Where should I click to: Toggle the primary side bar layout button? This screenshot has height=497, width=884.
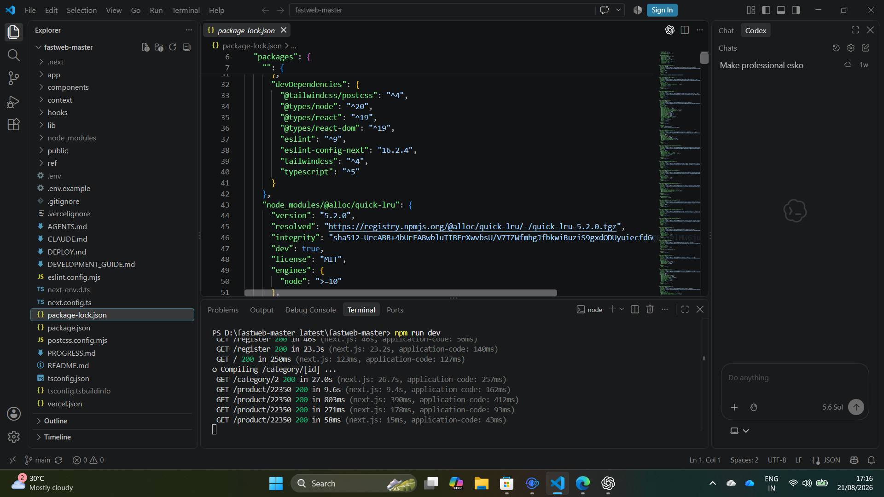point(766,10)
